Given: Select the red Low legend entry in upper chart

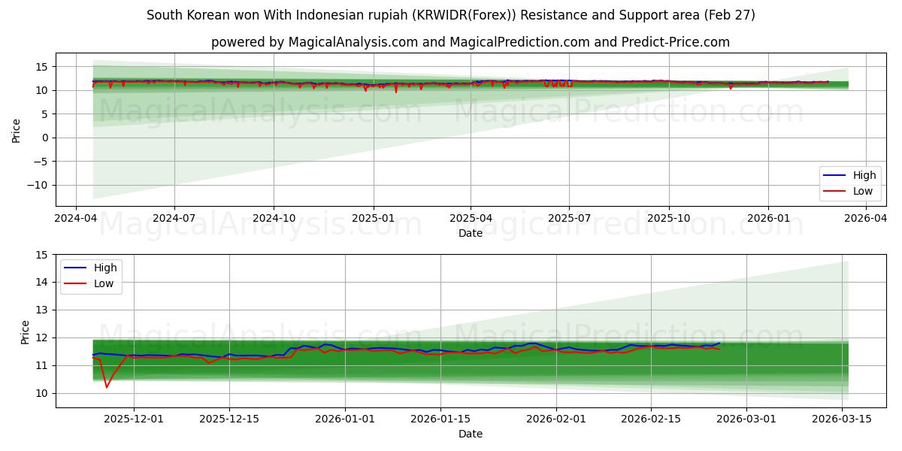Looking at the screenshot, I should pos(849,191).
